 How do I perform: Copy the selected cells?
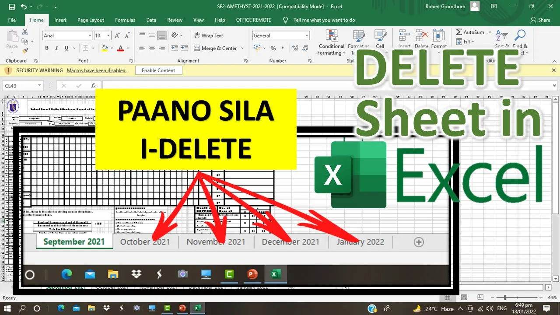click(x=25, y=42)
